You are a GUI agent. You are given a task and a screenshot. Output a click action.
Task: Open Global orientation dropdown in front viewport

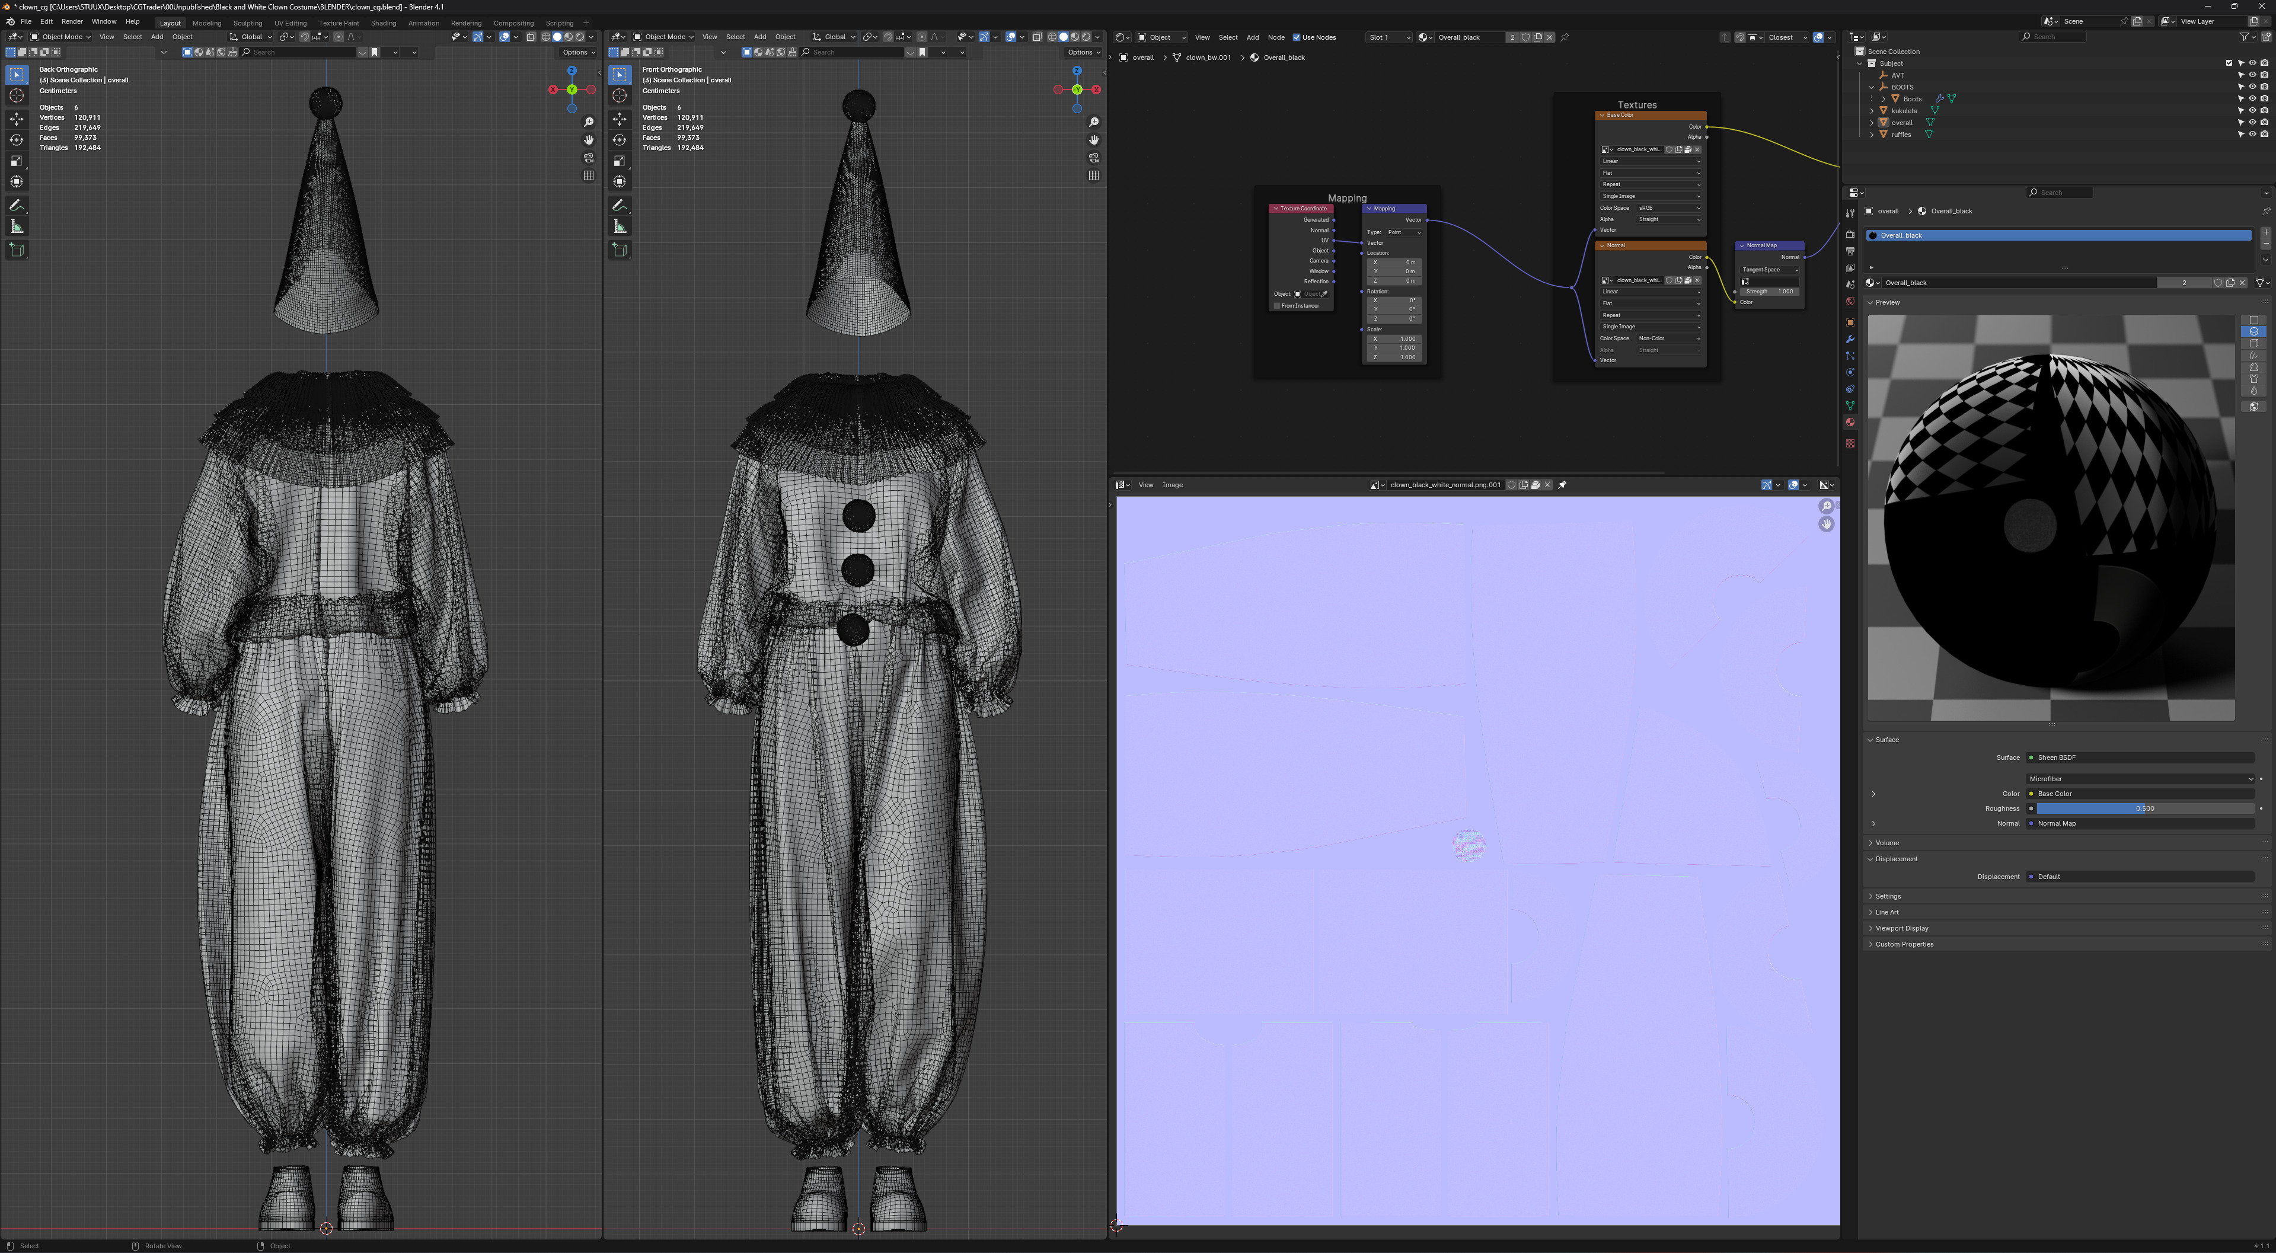833,37
